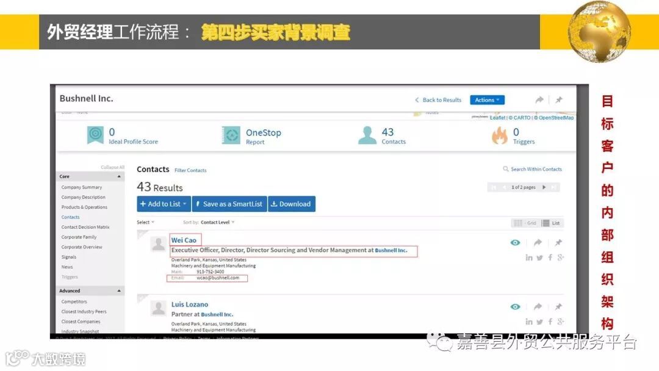Click phone number 913-752-3400
Screen dimensions: 659x371
210,272
